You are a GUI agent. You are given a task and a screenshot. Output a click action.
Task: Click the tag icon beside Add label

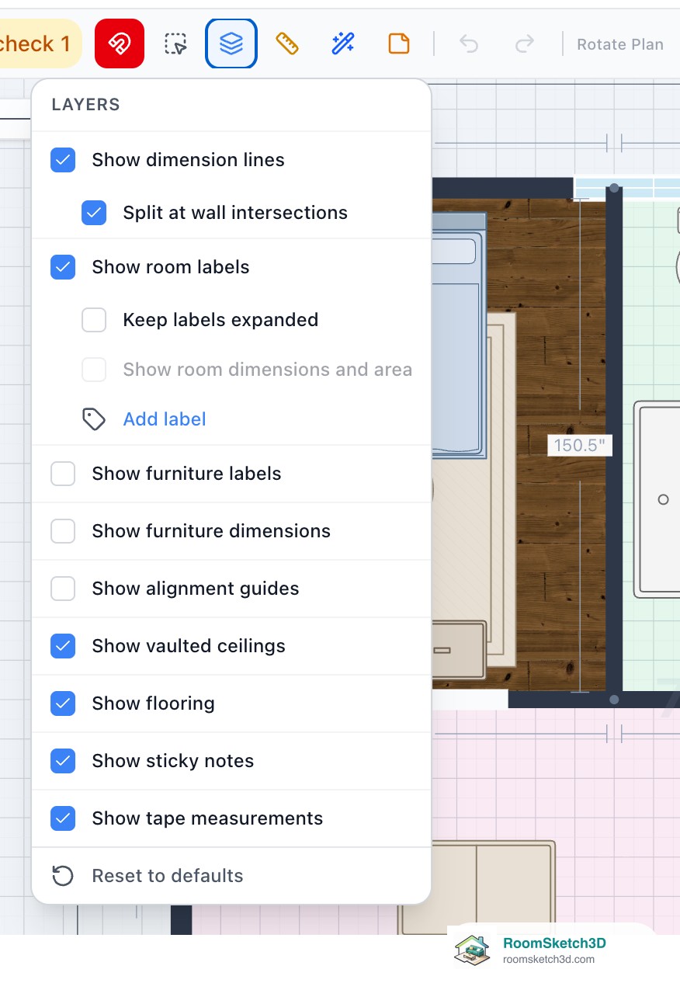94,419
